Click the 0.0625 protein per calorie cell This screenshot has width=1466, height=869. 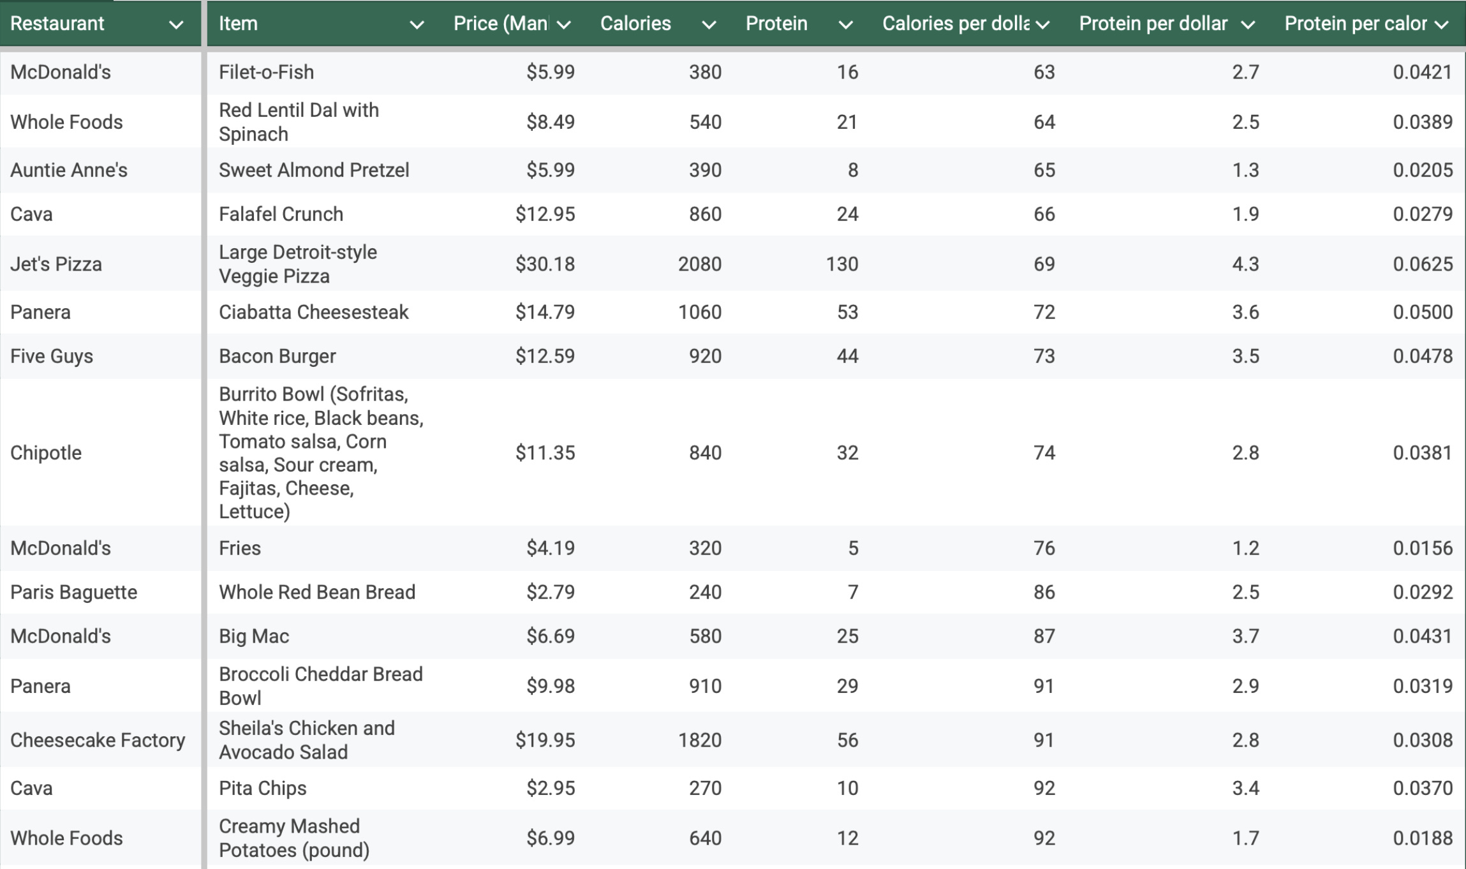(x=1422, y=264)
